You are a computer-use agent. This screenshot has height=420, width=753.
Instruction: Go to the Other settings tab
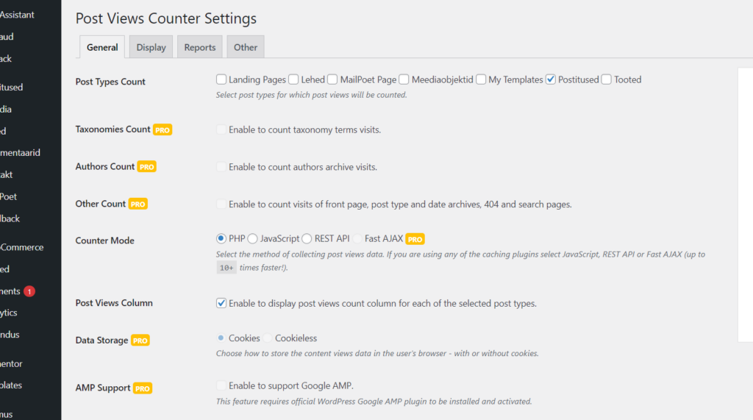(x=246, y=47)
